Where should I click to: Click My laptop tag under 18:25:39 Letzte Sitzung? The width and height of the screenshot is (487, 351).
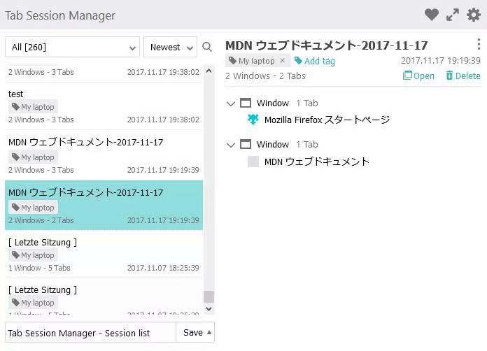[33, 255]
